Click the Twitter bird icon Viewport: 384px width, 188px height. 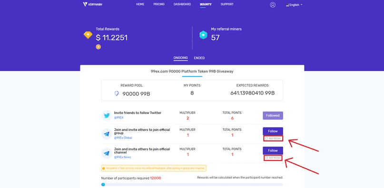tap(107, 116)
